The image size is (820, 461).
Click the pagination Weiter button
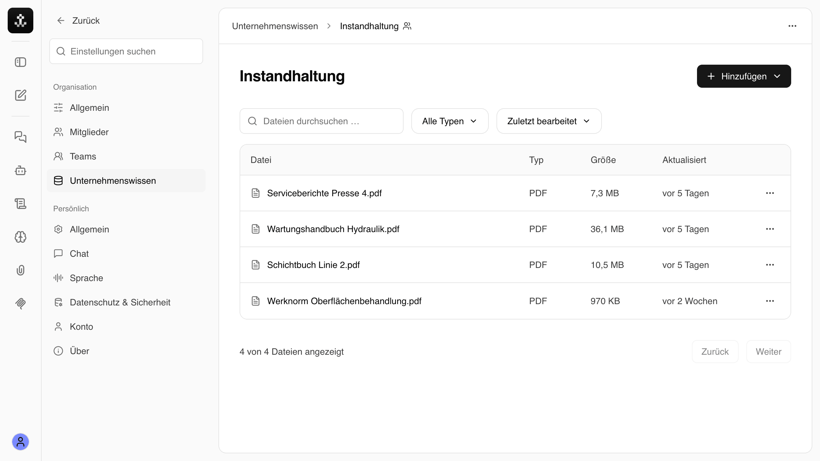tap(768, 352)
